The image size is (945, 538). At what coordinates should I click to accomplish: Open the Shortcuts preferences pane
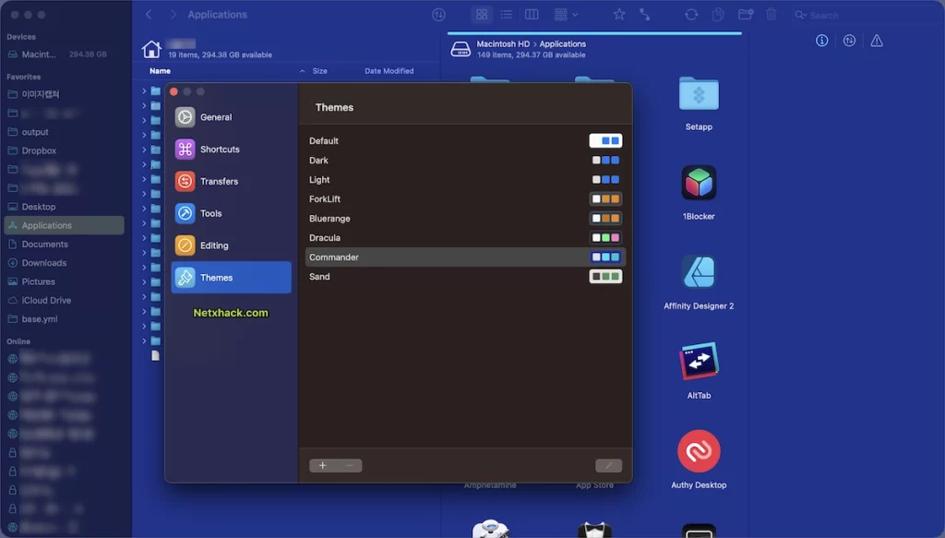pos(231,149)
